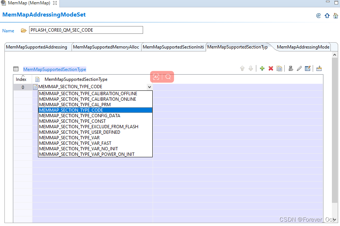This screenshot has height=226, width=340.
Task: Choose MEMMAP_SECTION_TYPE_CALIBRATION_ONLINE
Action: 95,99
